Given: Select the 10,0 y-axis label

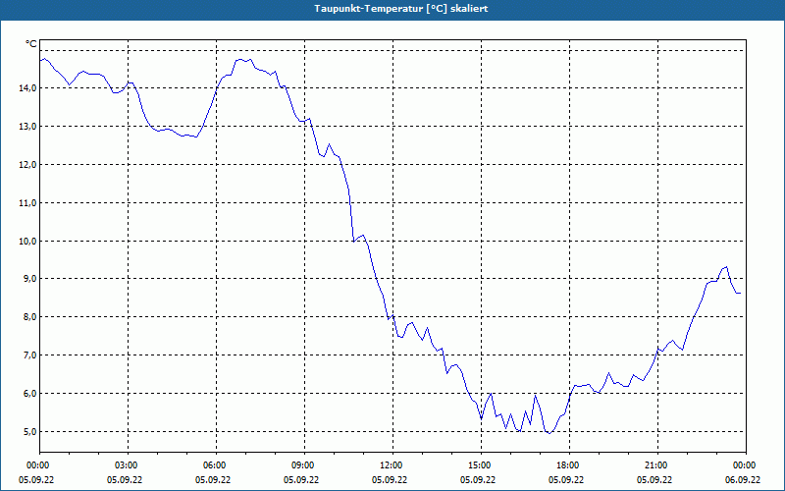Looking at the screenshot, I should (x=28, y=241).
